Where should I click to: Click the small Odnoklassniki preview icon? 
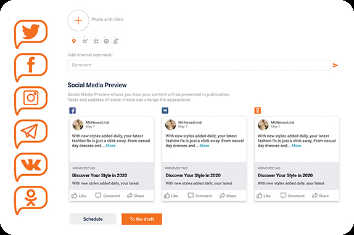coord(258,111)
